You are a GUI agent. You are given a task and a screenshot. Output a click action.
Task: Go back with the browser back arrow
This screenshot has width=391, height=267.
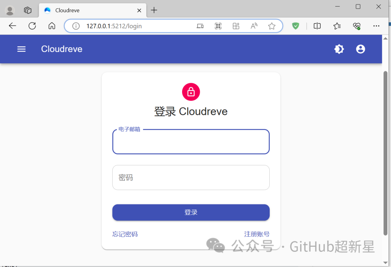[x=12, y=26]
